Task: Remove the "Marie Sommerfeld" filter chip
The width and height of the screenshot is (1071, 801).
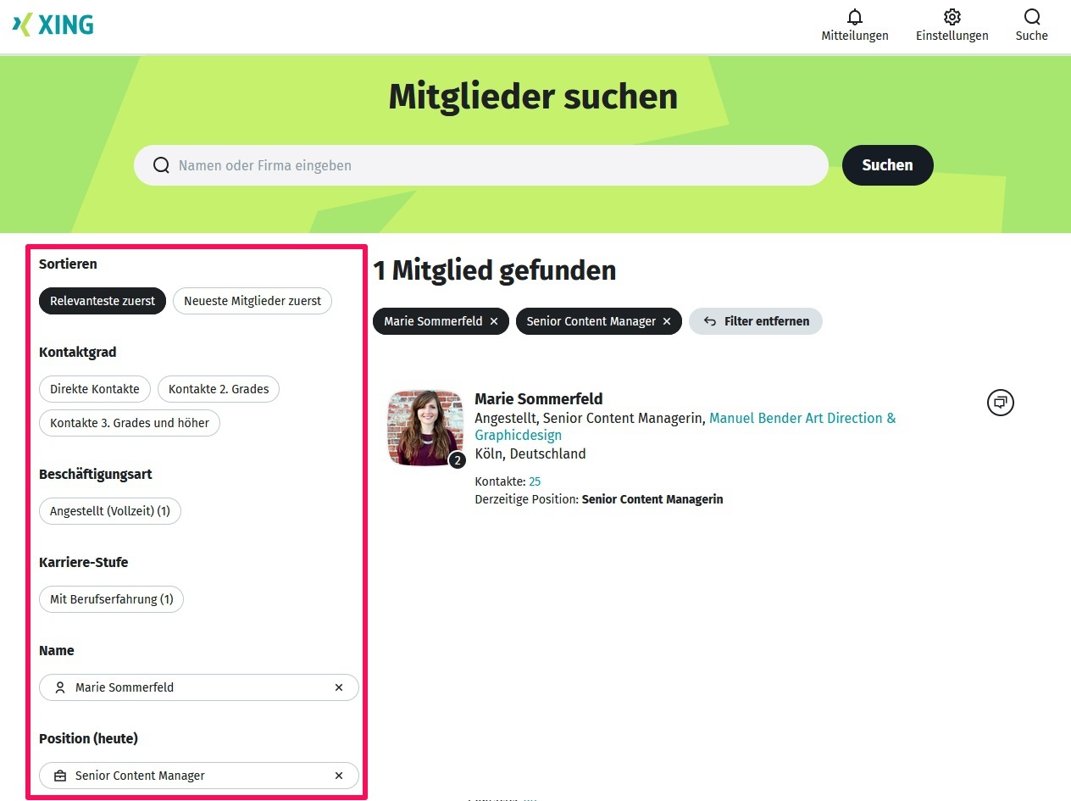Action: point(494,321)
